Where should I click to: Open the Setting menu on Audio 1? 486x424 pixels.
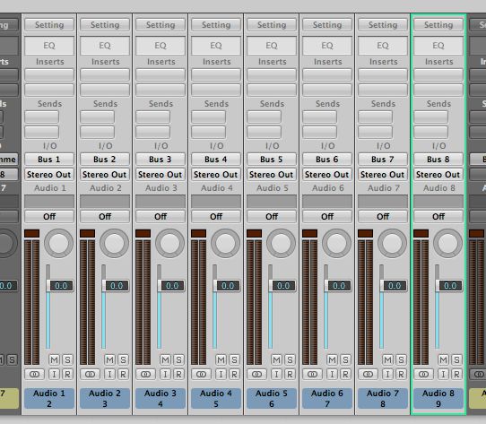pyautogui.click(x=49, y=25)
